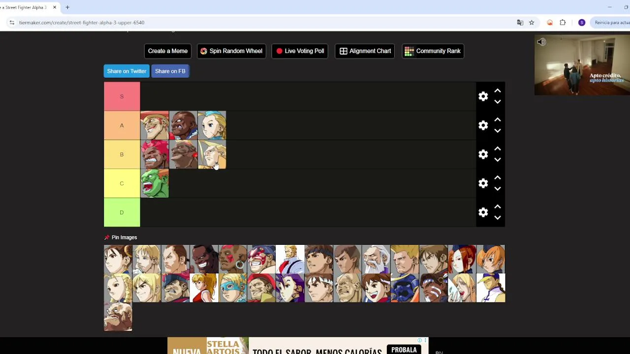Pick the Karin portrait with blonde ringlets
The width and height of the screenshot is (630, 354).
click(x=118, y=288)
